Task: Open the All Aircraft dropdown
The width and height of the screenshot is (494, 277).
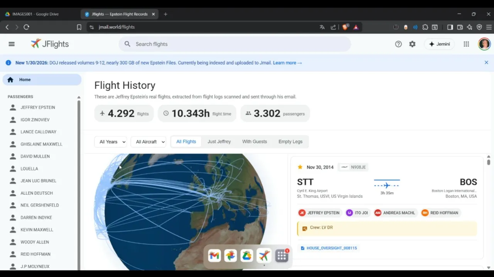Action: tap(149, 142)
